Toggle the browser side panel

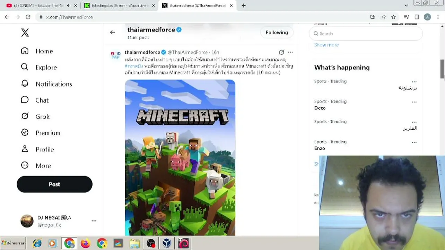(x=417, y=17)
